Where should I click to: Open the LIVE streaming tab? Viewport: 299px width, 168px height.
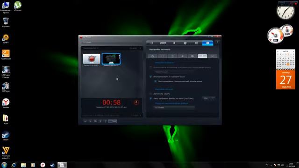coord(163,43)
